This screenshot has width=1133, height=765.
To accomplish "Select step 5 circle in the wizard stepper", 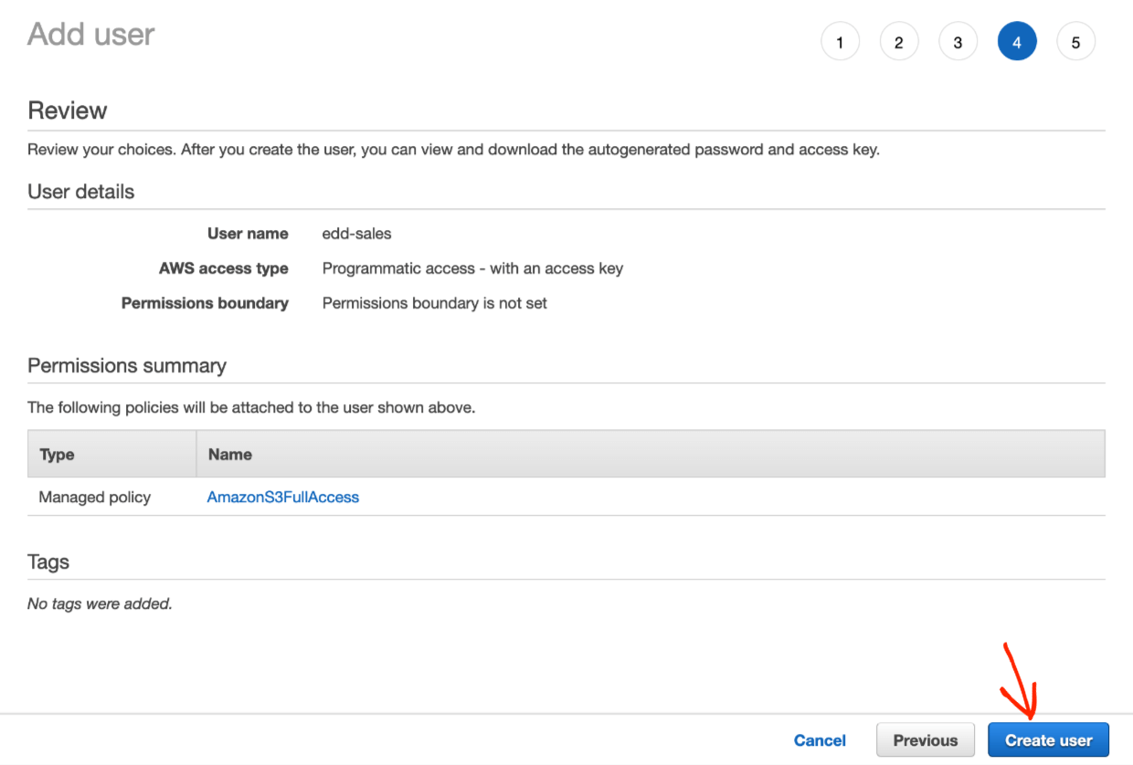I will pos(1075,41).
